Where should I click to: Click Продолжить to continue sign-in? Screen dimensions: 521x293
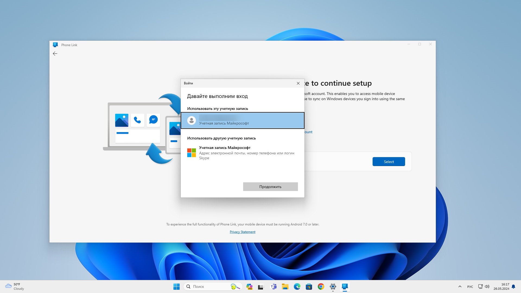pyautogui.click(x=270, y=186)
